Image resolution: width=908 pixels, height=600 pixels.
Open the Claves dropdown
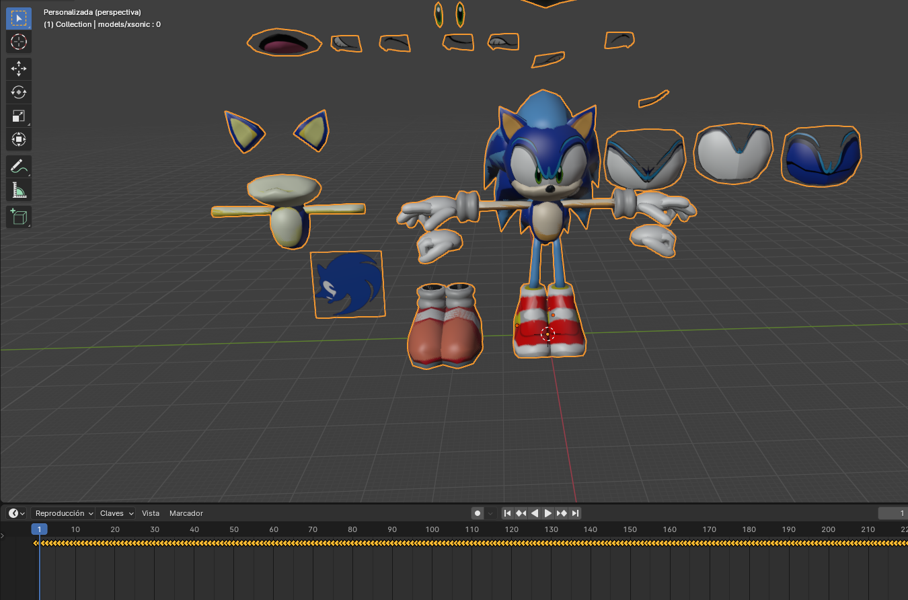116,513
